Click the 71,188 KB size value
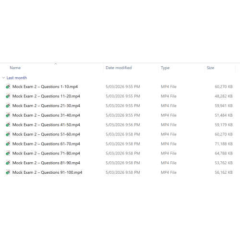The height and width of the screenshot is (240, 240). 224,144
